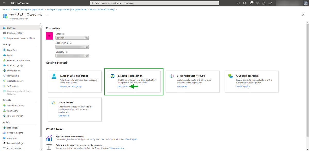
Task: Navigate to Home via the breadcrumb
Action: coord(6,9)
